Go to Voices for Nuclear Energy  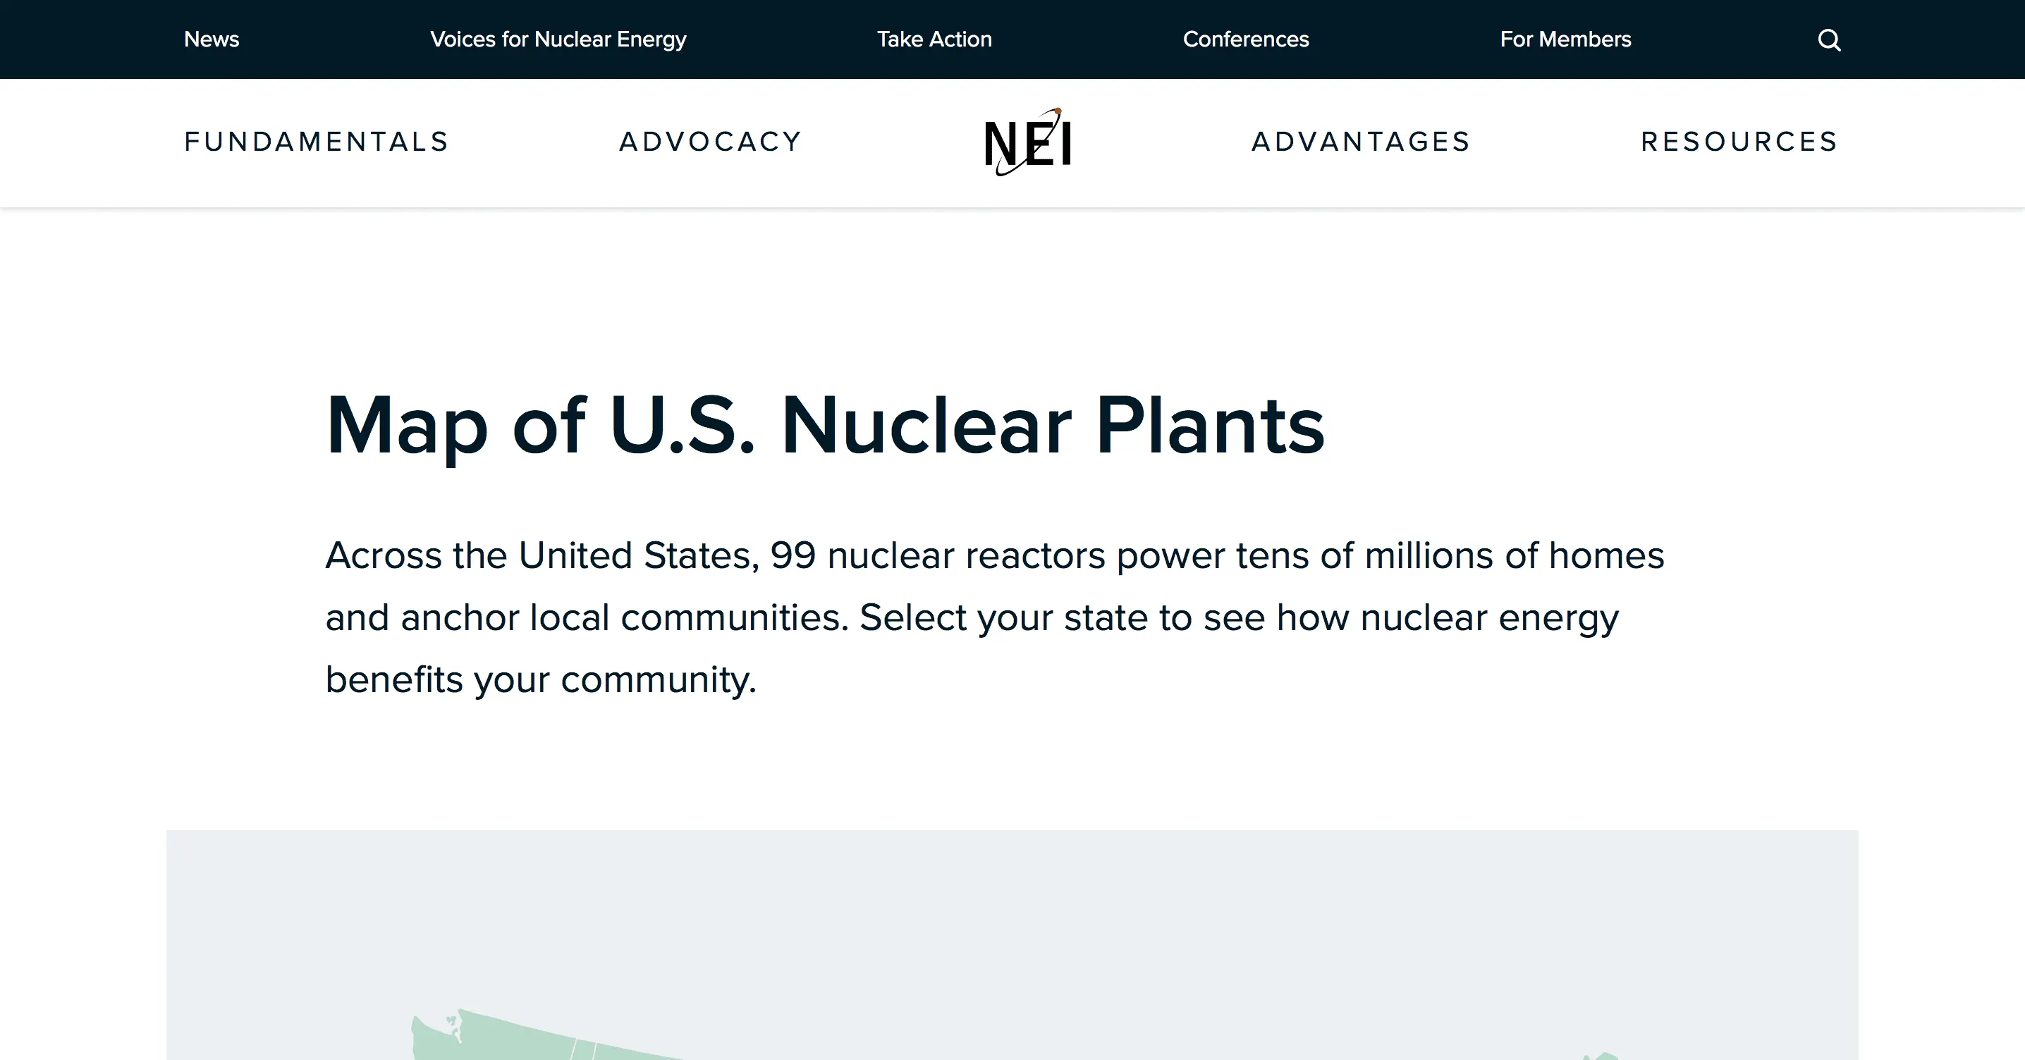[x=558, y=39]
